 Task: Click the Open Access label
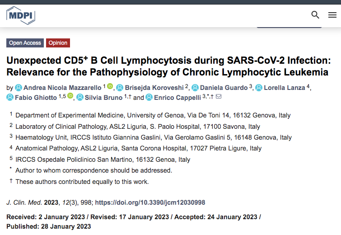[x=25, y=43]
